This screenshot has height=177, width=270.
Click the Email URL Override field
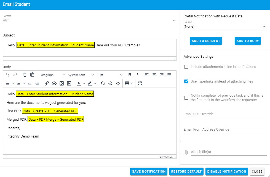[225, 114]
